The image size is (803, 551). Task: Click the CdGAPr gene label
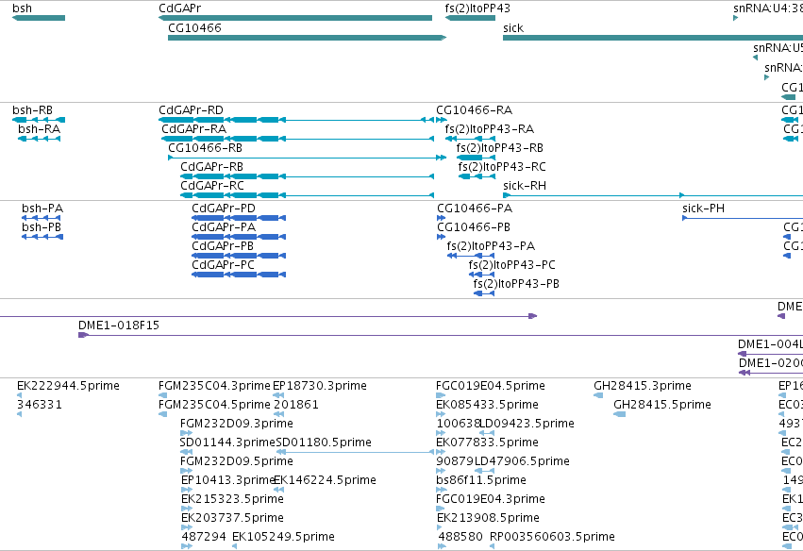(179, 8)
